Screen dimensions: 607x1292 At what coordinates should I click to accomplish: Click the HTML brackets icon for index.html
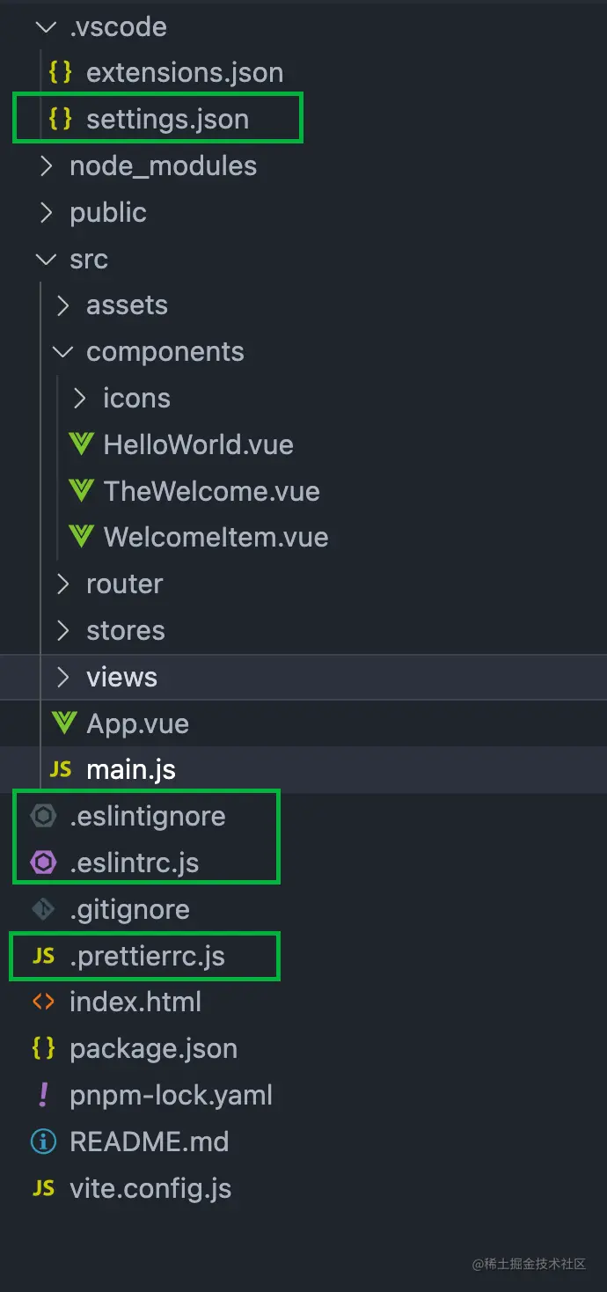(43, 1002)
